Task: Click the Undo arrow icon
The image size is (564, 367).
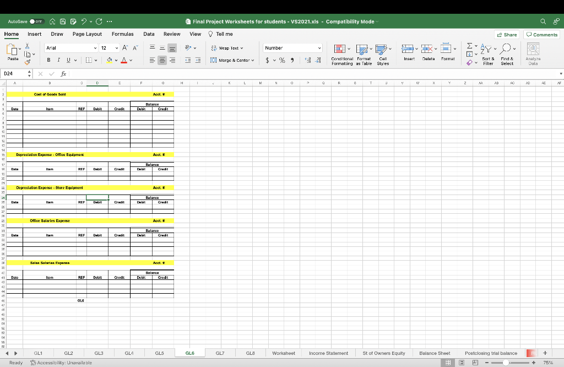Action: point(84,21)
